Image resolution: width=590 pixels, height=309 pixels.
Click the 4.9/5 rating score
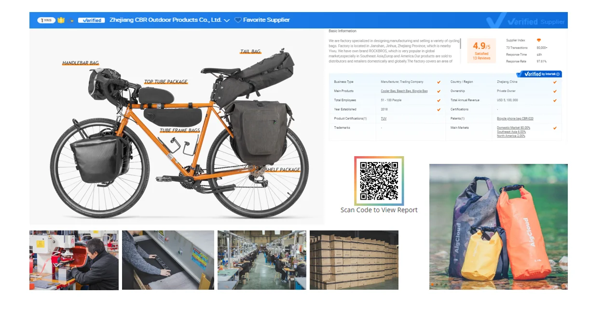pos(481,46)
